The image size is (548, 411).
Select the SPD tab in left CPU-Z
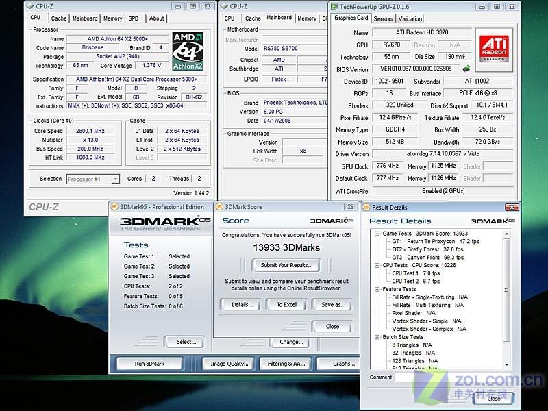click(133, 18)
